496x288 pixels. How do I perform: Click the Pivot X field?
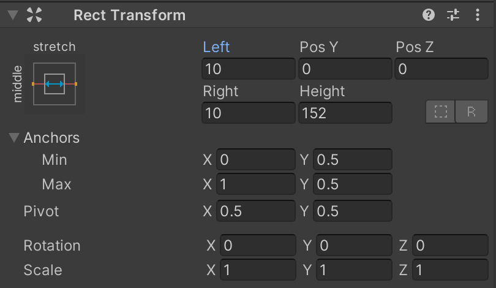click(256, 211)
